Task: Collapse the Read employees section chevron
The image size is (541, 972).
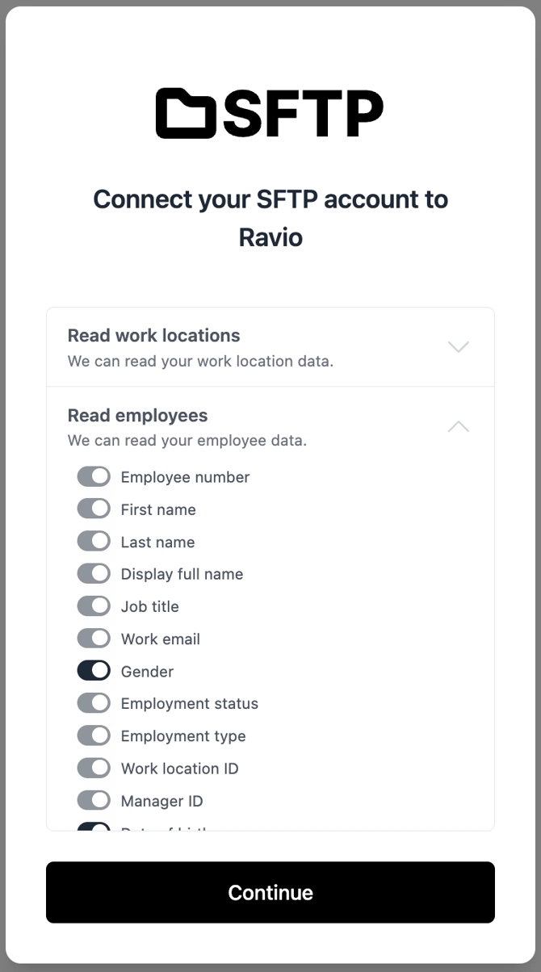Action: [458, 427]
